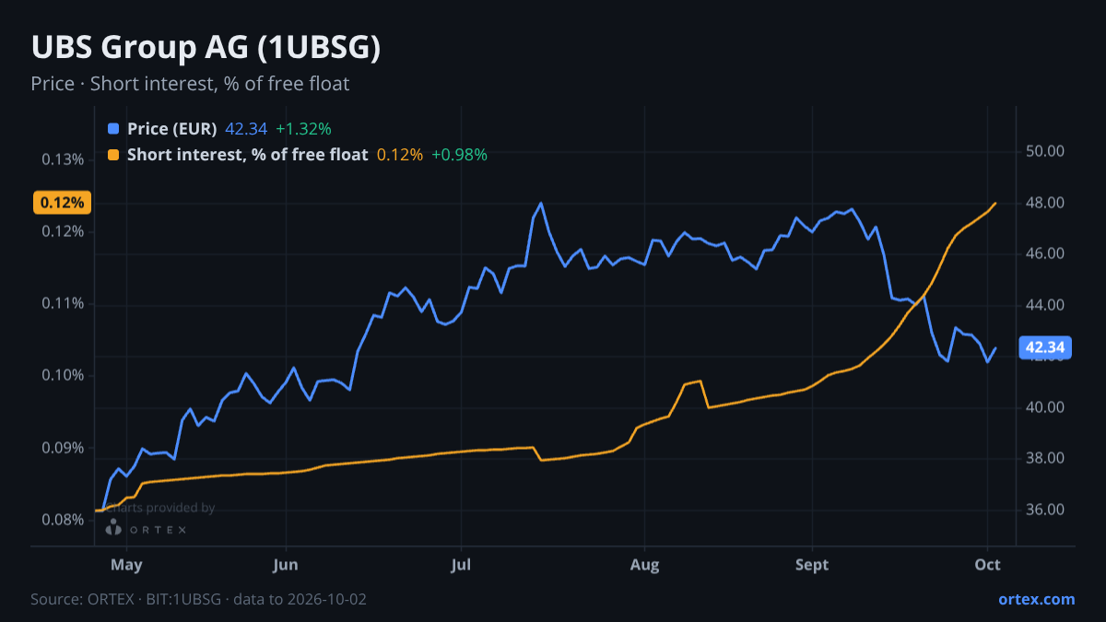Click the 0.13% left axis label
This screenshot has width=1106, height=622.
click(63, 159)
